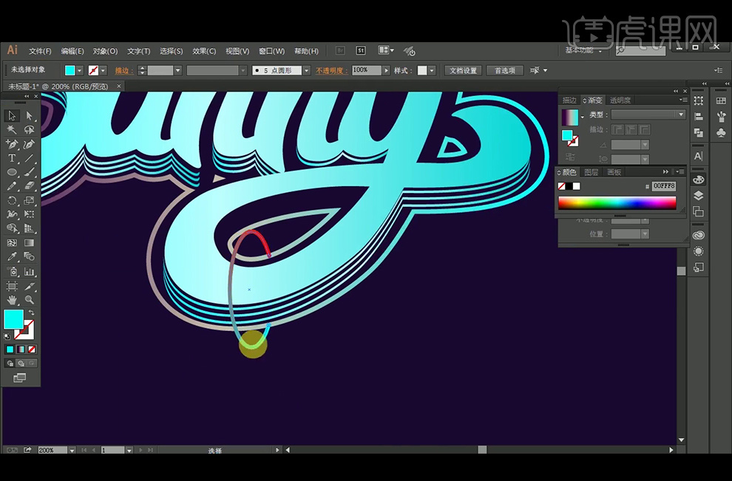The image size is (732, 481).
Task: Select the Blend tool
Action: click(29, 256)
